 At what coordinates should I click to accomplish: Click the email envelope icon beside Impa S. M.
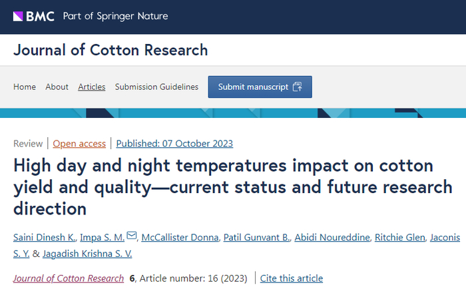pyautogui.click(x=131, y=236)
